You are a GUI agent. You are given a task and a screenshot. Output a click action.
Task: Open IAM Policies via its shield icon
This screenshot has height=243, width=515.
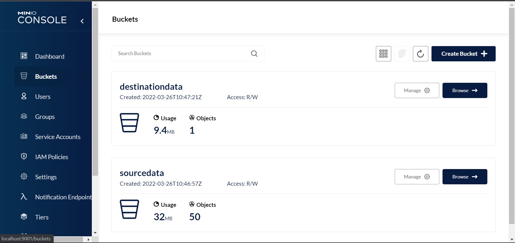point(24,157)
